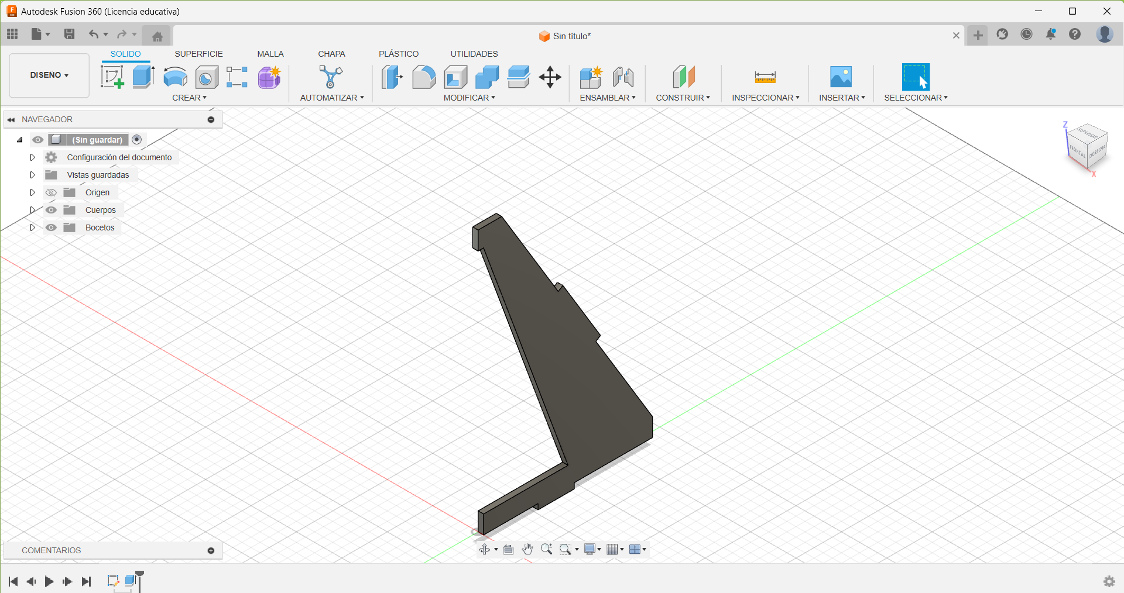Viewport: 1124px width, 593px height.
Task: Open the Help question mark menu
Action: 1075,35
